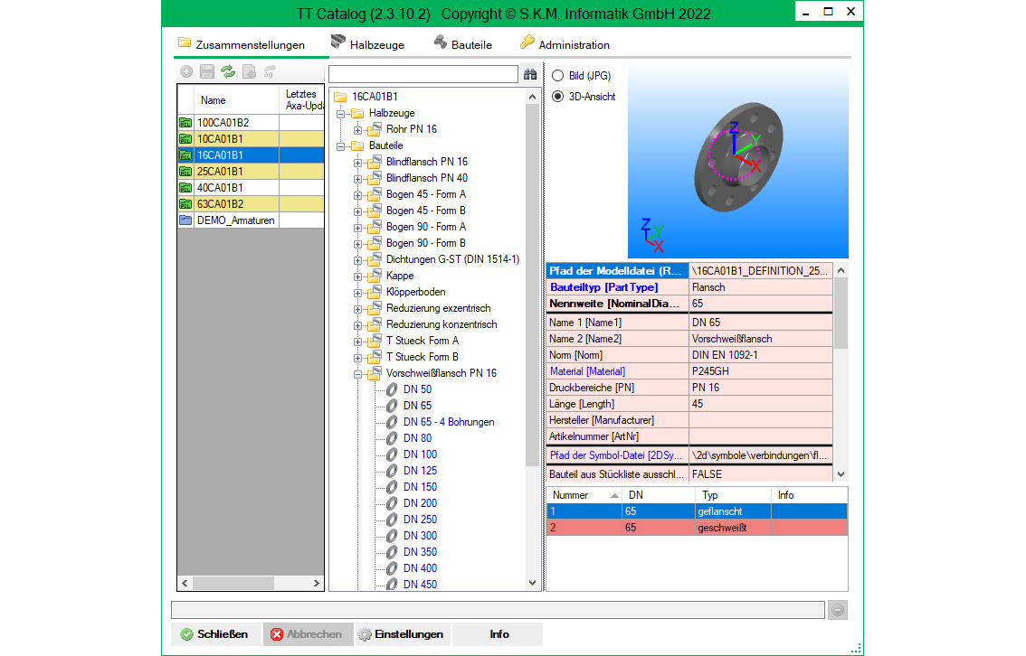Collapse the Bauteile tree node
This screenshot has height=656, width=1026.
(x=341, y=146)
